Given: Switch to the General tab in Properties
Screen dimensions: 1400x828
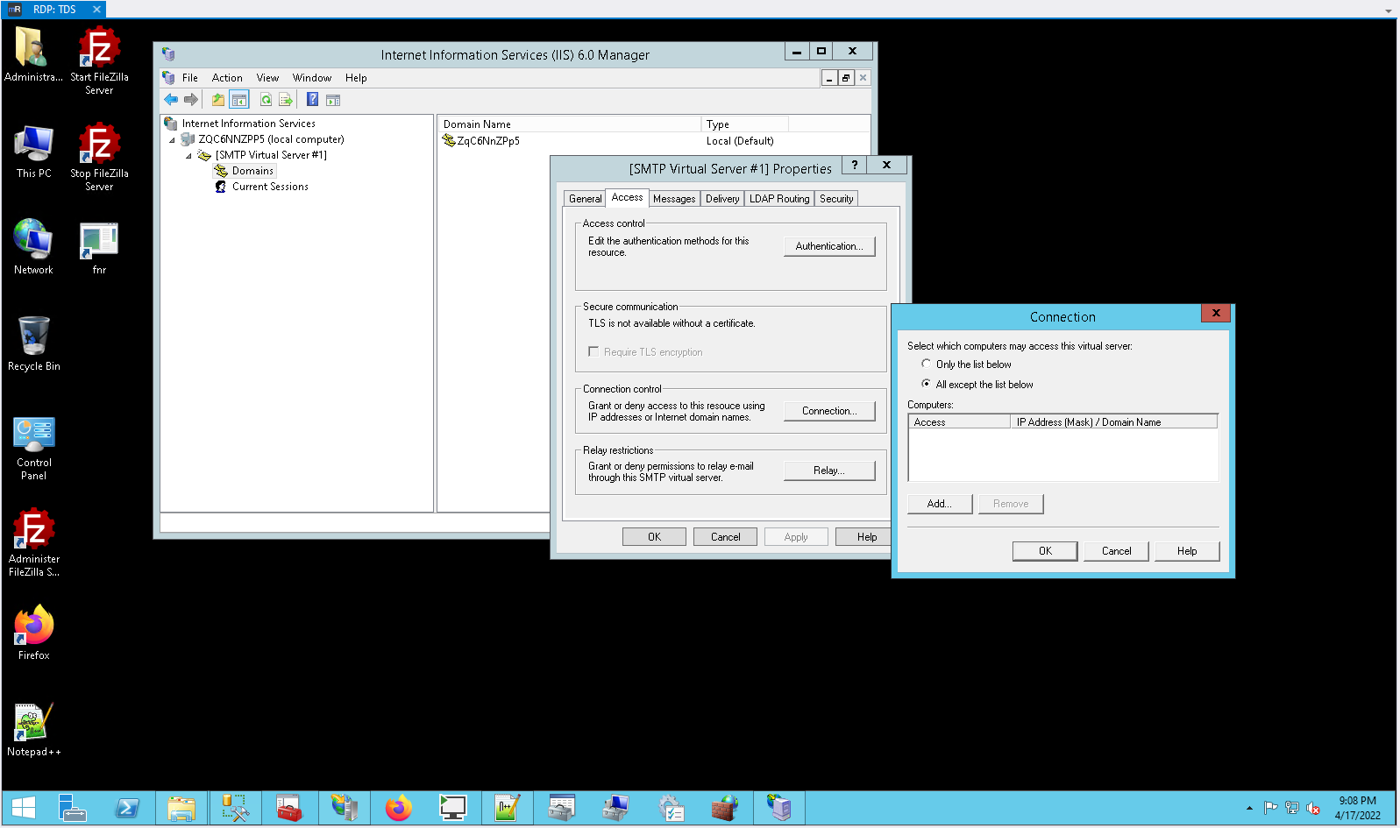Looking at the screenshot, I should [x=585, y=199].
